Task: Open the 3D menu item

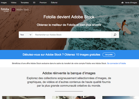Action: tap(34, 3)
